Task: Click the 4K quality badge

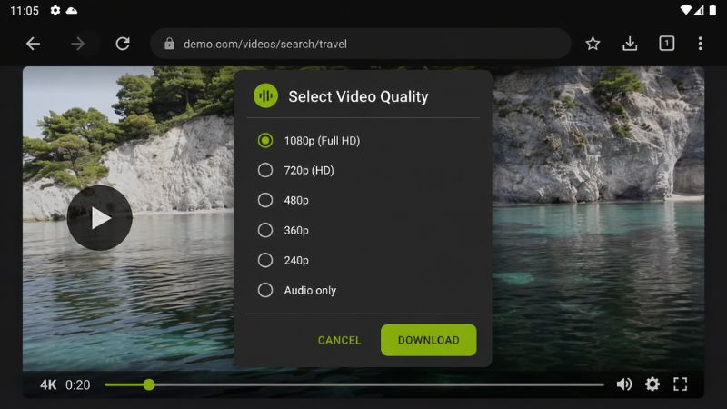Action: coord(48,384)
